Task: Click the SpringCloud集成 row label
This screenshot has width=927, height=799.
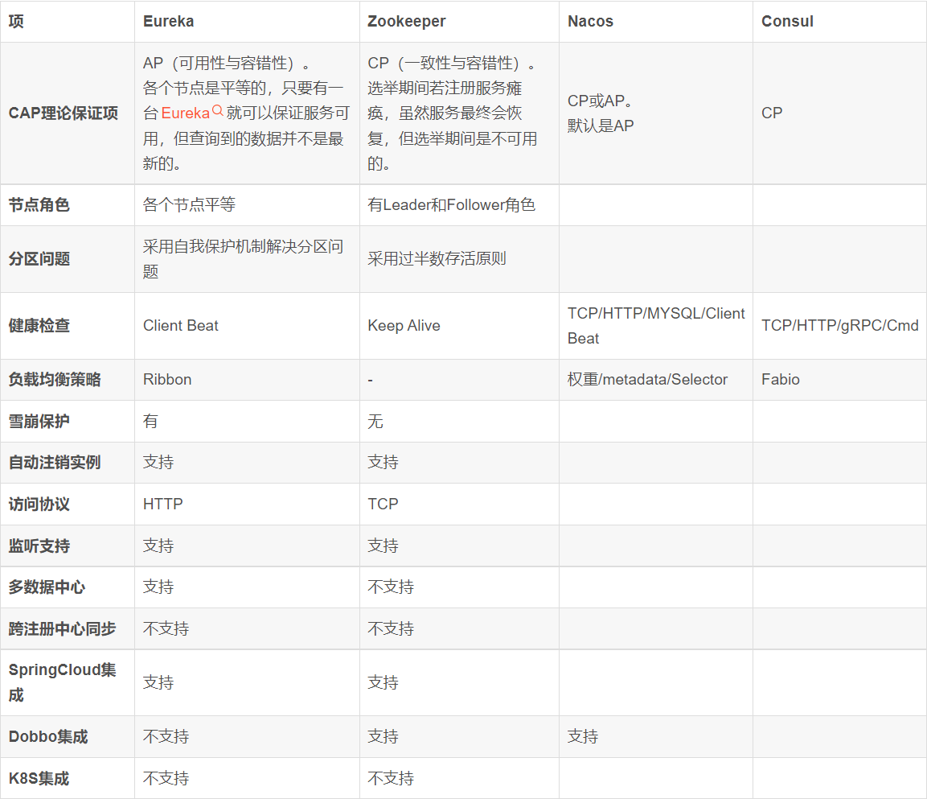Action: pyautogui.click(x=62, y=682)
